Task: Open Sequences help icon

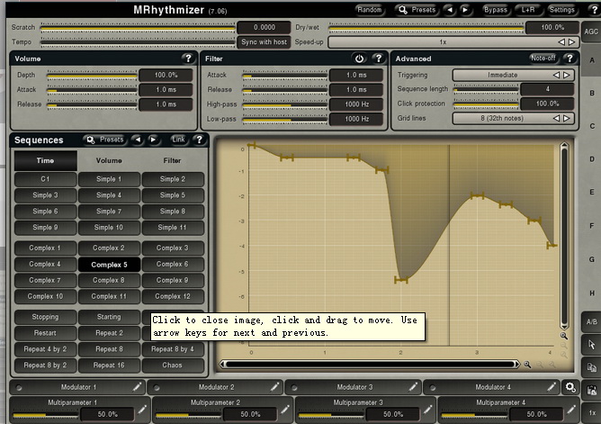Action: coord(200,140)
